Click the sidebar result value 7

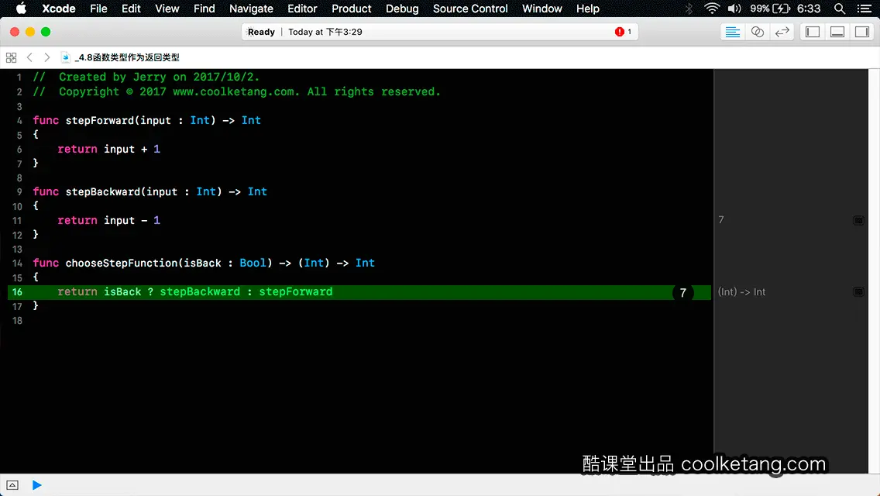tap(721, 219)
